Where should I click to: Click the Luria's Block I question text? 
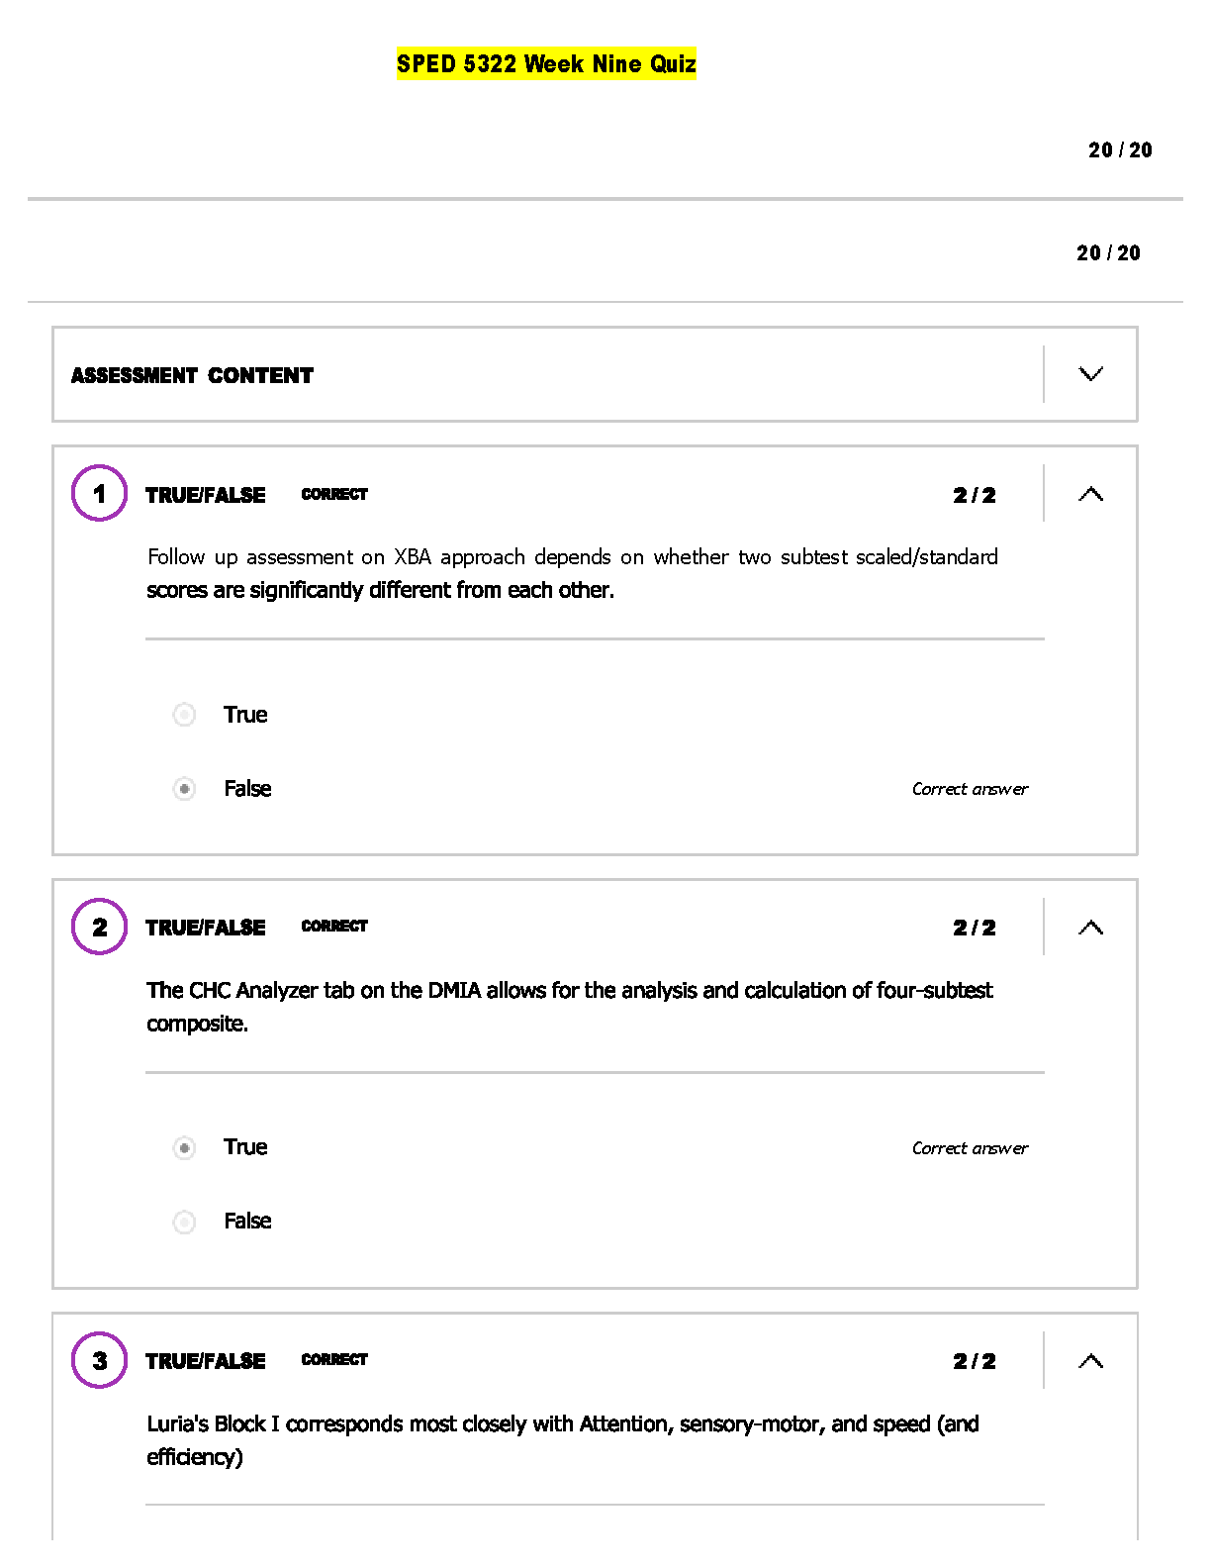pyautogui.click(x=563, y=1440)
